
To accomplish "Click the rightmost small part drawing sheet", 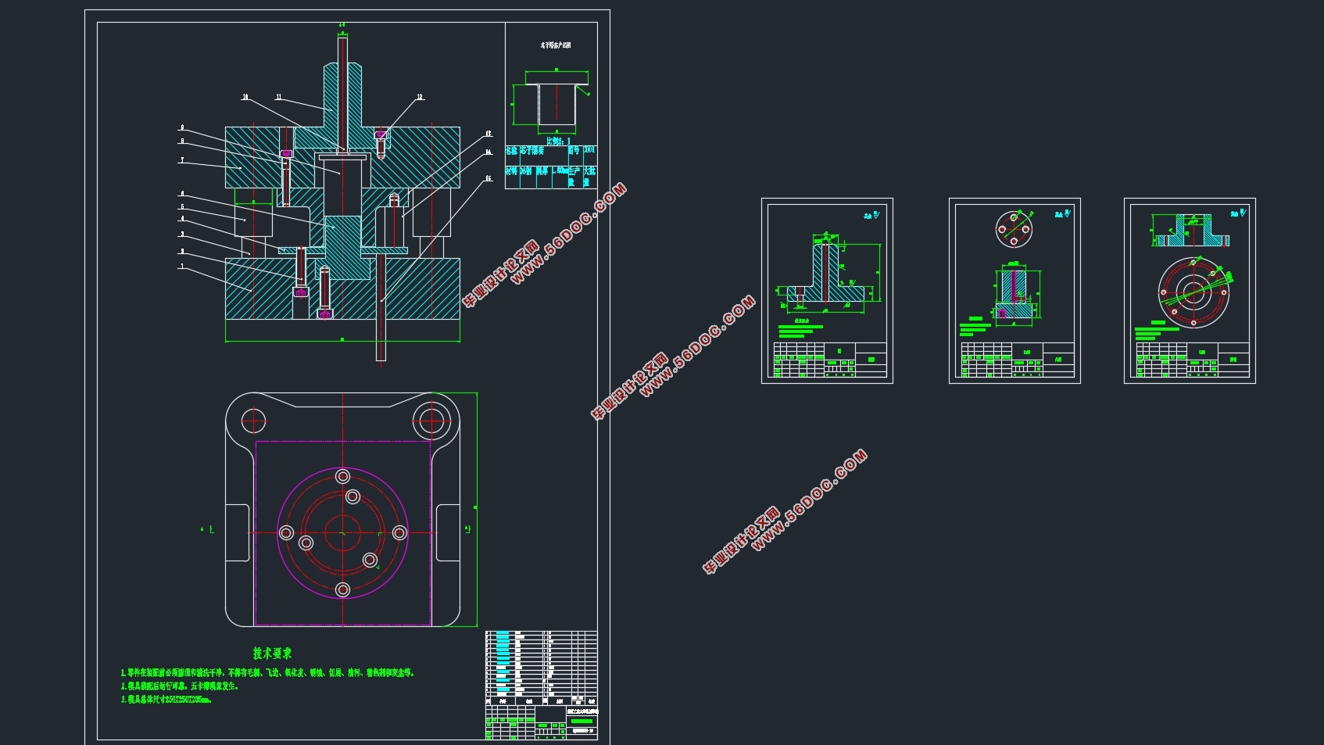I will (1190, 290).
